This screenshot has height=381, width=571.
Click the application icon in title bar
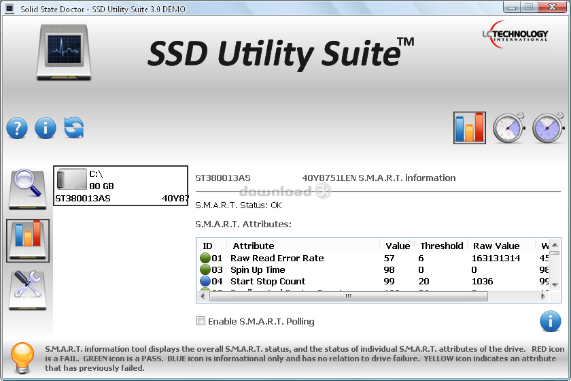coord(10,9)
